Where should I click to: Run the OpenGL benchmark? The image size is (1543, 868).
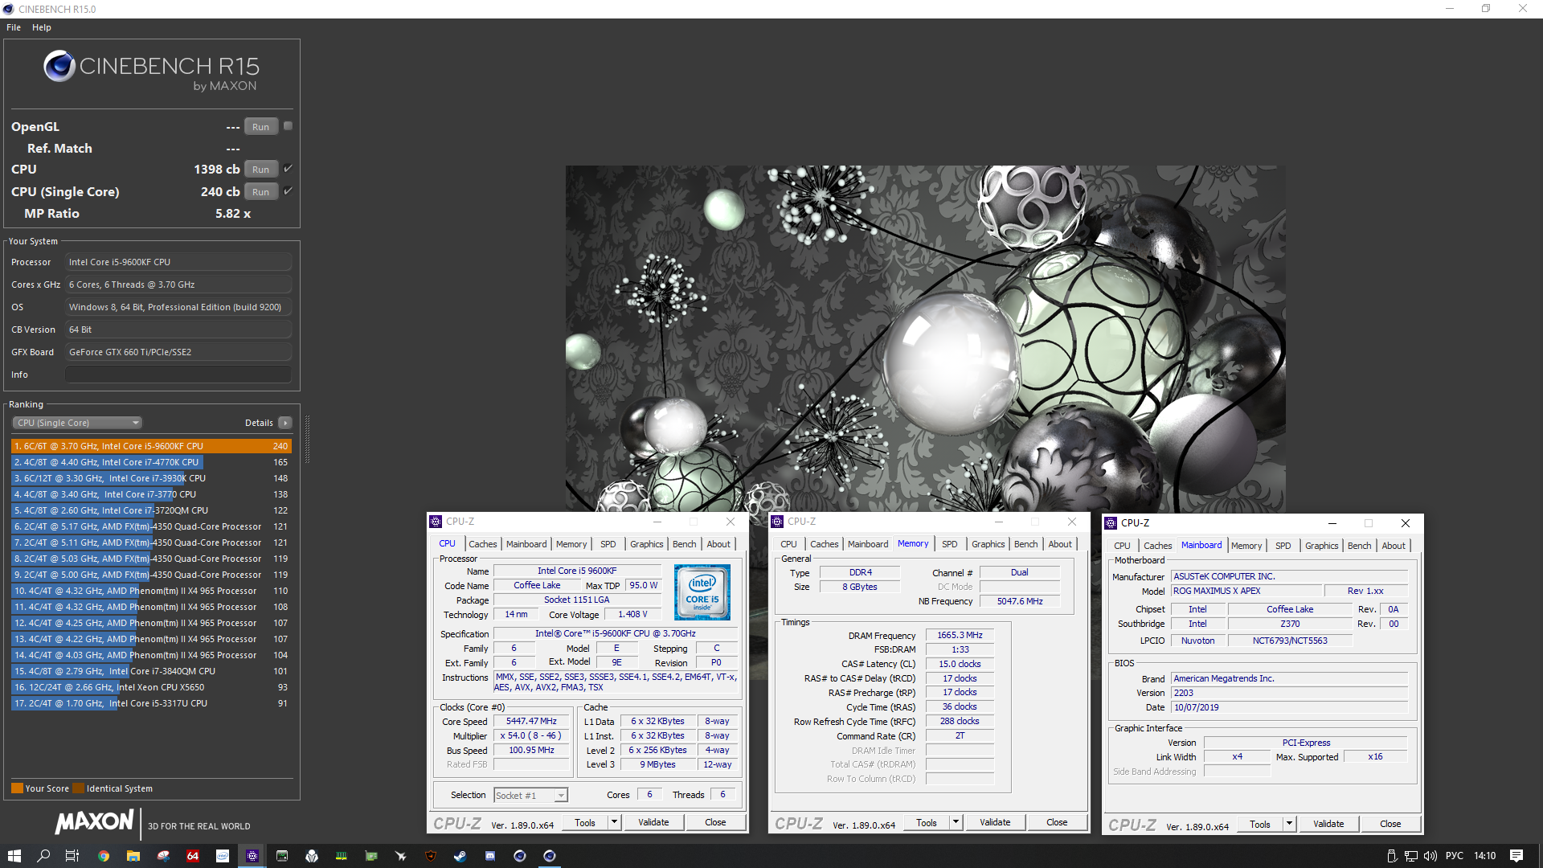click(x=261, y=127)
